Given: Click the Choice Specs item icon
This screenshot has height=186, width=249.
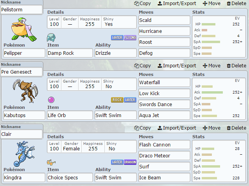Looking at the screenshot, I should tap(51, 162).
